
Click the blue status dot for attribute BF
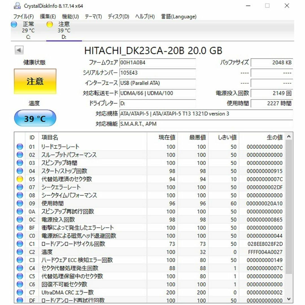pos(20,228)
